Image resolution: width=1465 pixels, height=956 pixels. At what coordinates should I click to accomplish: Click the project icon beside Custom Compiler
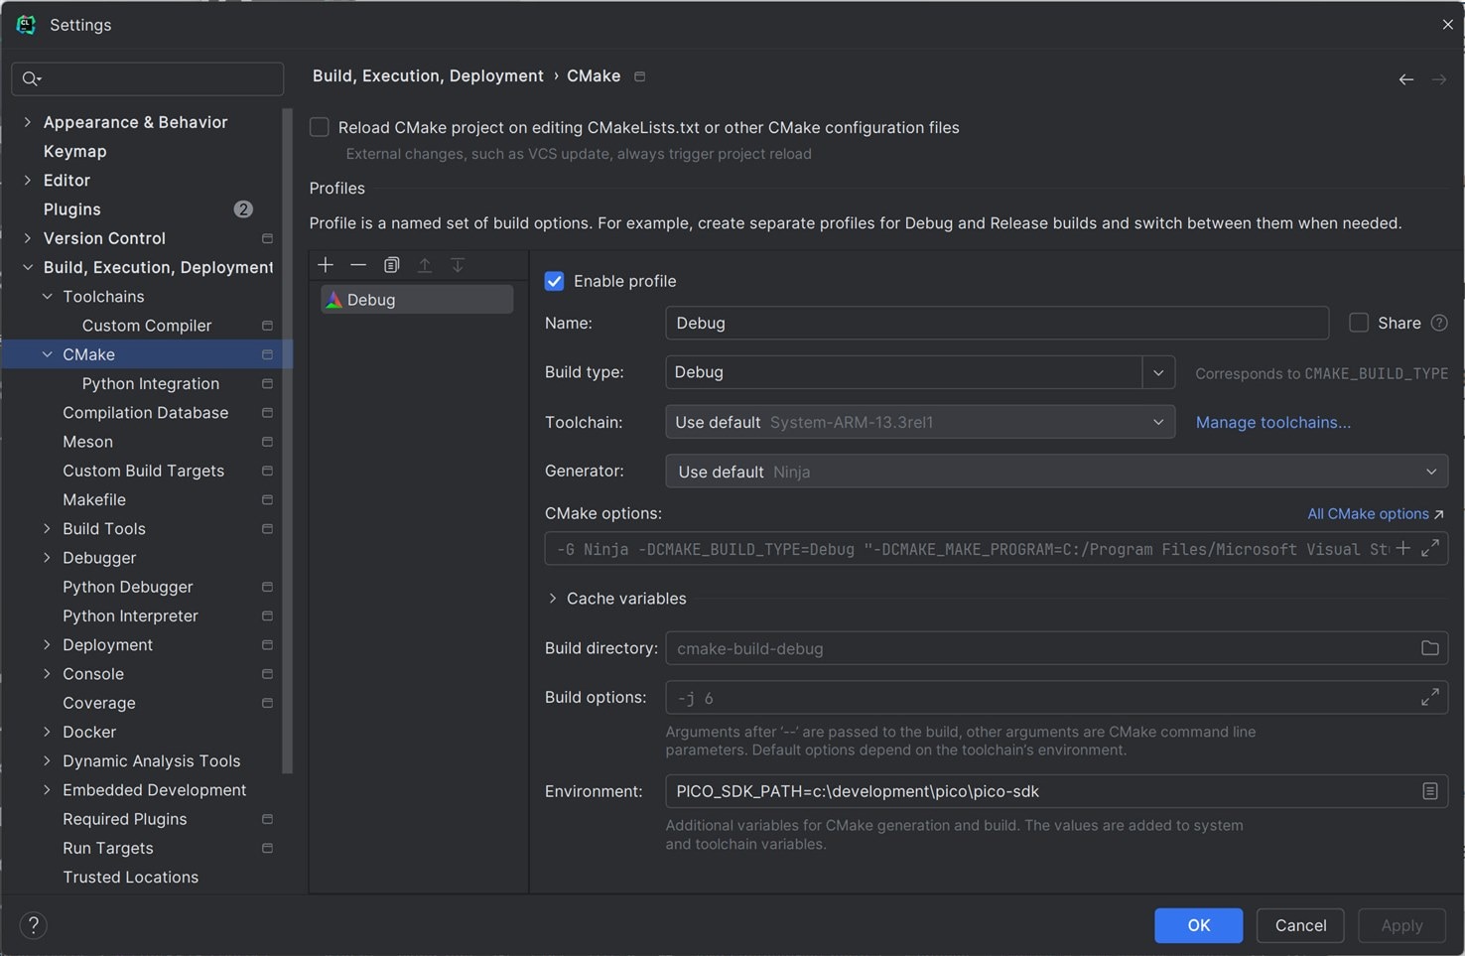[267, 326]
